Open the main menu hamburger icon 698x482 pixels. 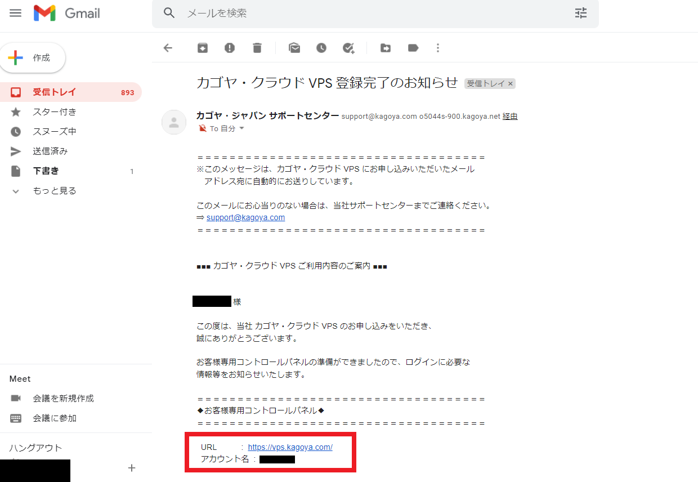coord(16,13)
